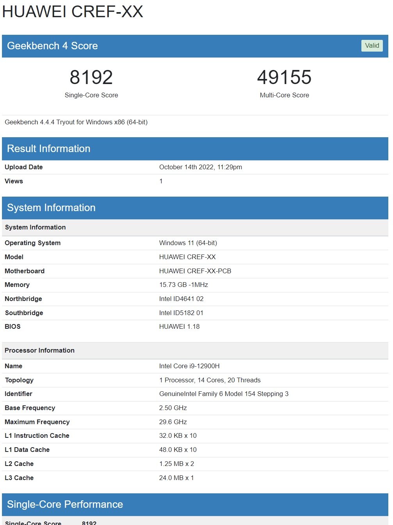Select the BIOS value HUAWEI 1.18
The height and width of the screenshot is (525, 393).
180,326
